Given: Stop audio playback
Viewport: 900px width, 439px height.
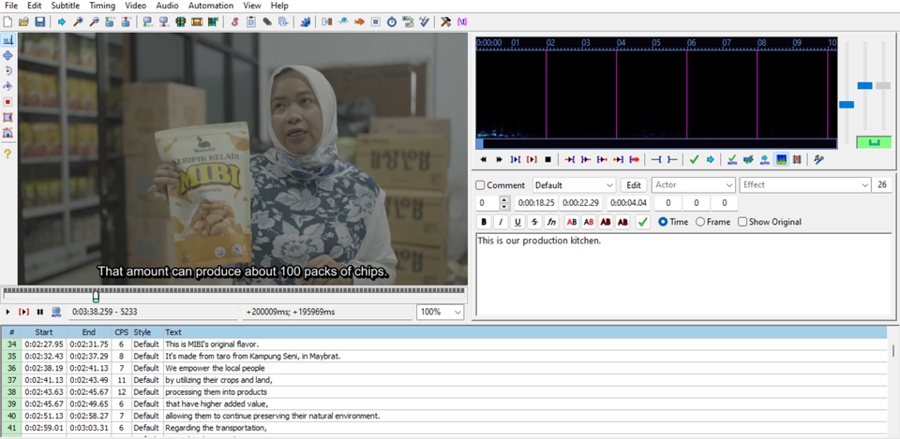Looking at the screenshot, I should pos(547,159).
